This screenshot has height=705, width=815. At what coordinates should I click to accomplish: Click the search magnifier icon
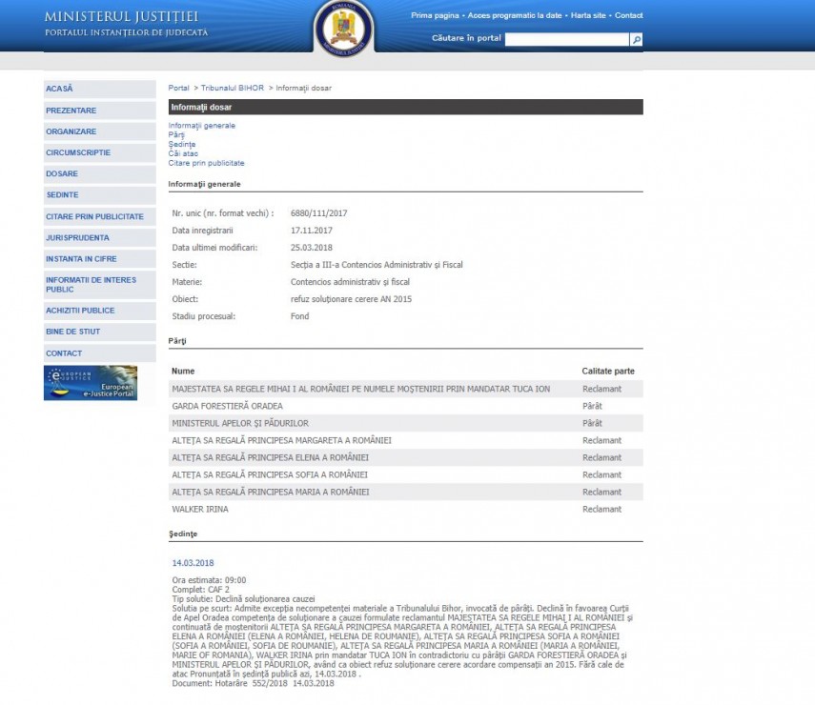click(637, 39)
